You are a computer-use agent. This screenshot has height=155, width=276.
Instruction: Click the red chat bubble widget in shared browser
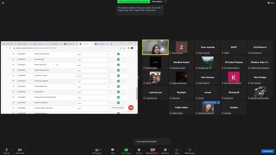(131, 108)
